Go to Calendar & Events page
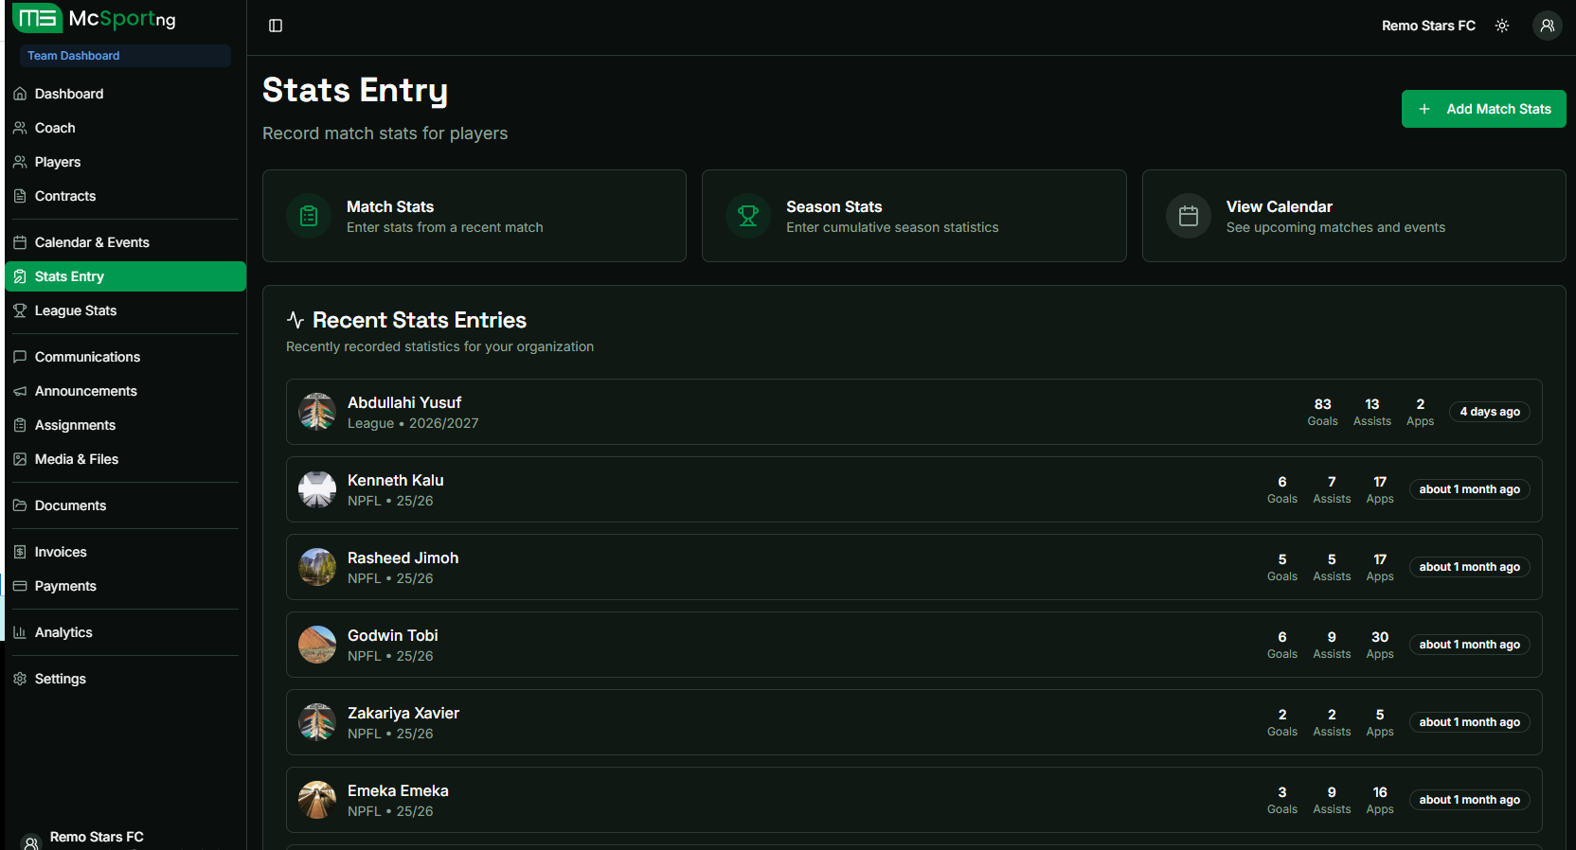This screenshot has height=850, width=1576. [x=92, y=242]
